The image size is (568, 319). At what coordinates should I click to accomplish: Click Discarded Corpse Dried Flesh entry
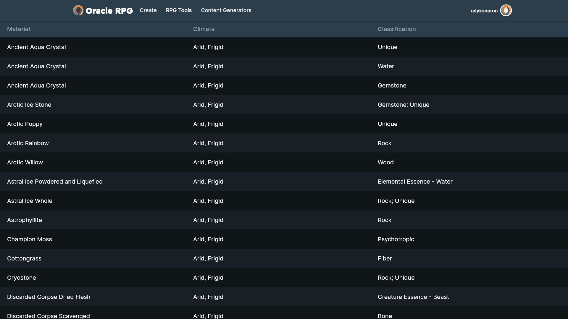tap(49, 297)
